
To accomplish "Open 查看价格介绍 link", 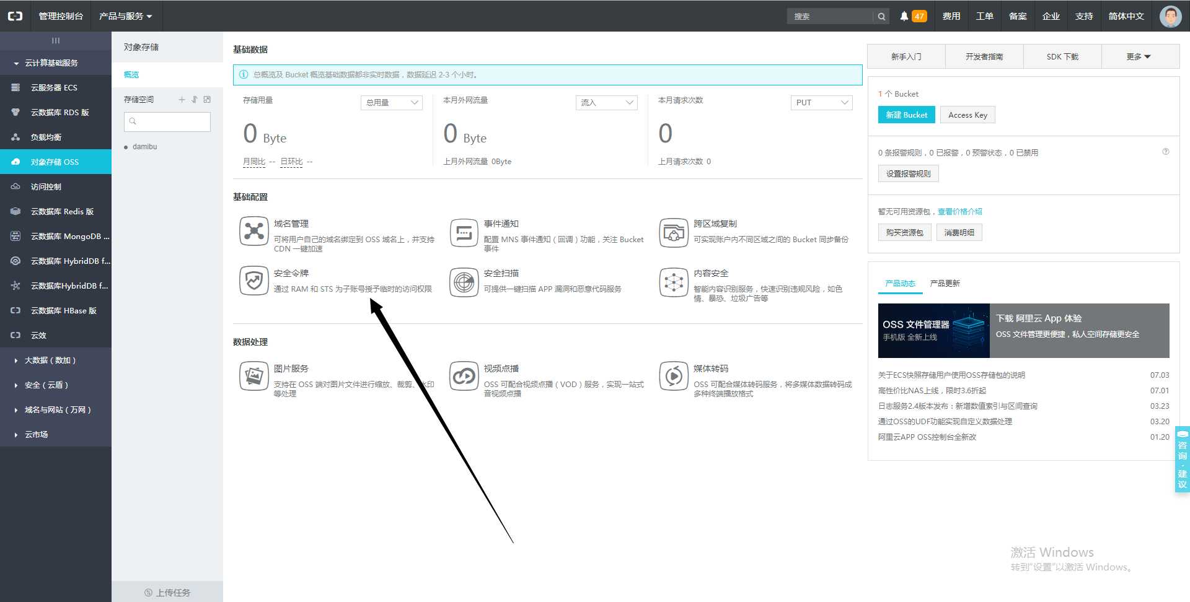I will pos(959,211).
